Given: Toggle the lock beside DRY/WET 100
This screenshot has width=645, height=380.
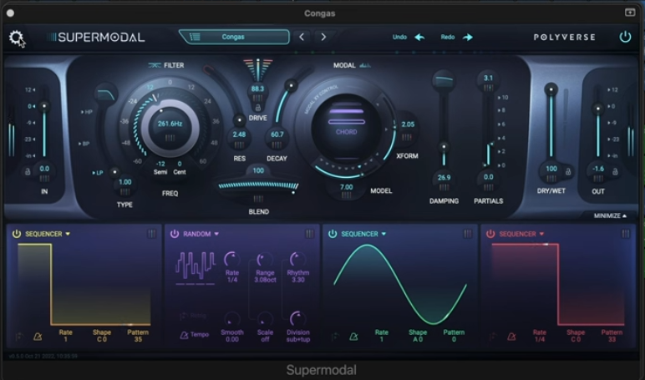Looking at the screenshot, I should click(568, 171).
